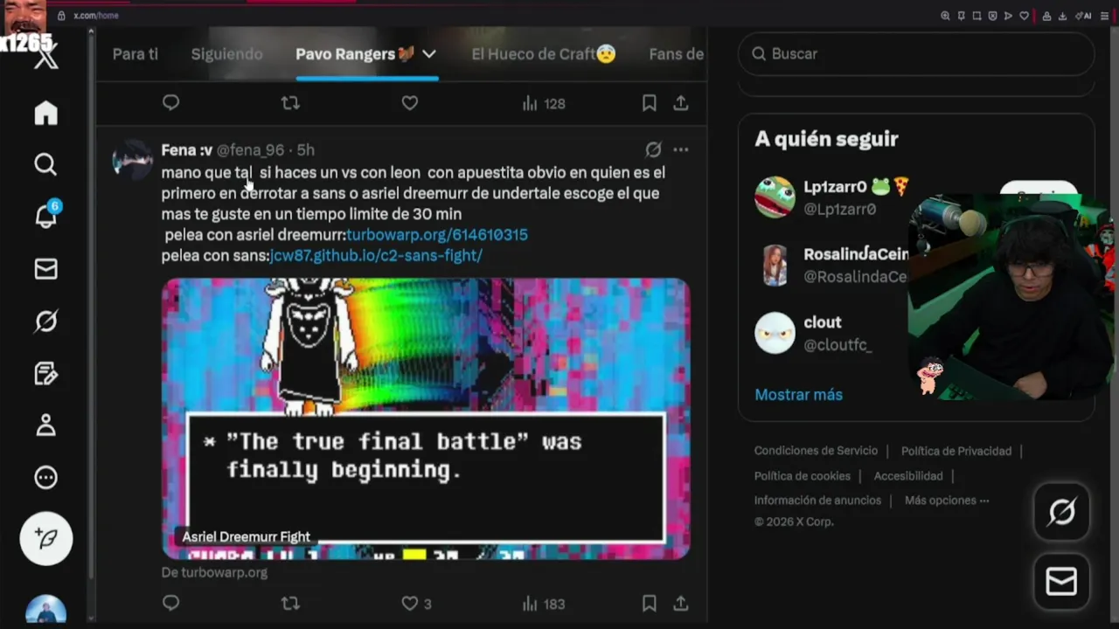Open Política de Privacidad link

[956, 451]
